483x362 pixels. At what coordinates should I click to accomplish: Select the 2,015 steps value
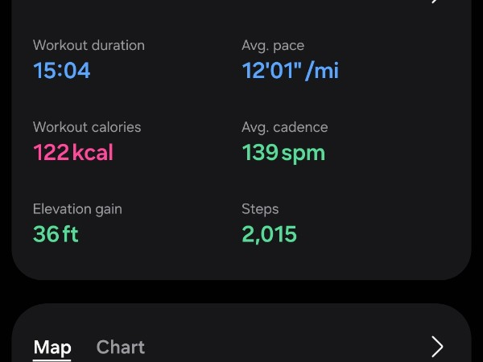coord(270,234)
